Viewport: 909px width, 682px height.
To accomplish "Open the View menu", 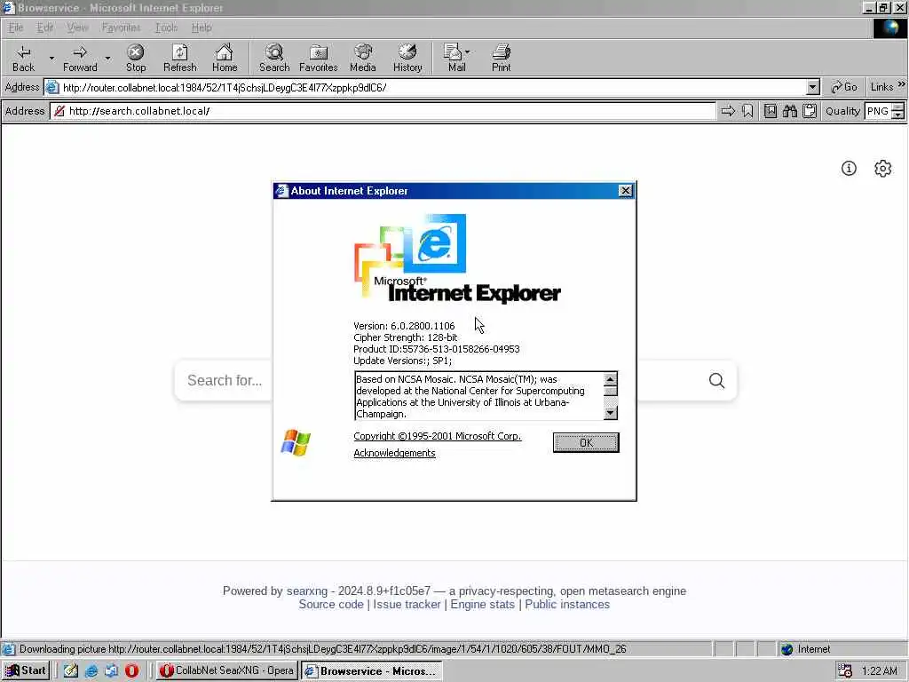I will coord(77,28).
